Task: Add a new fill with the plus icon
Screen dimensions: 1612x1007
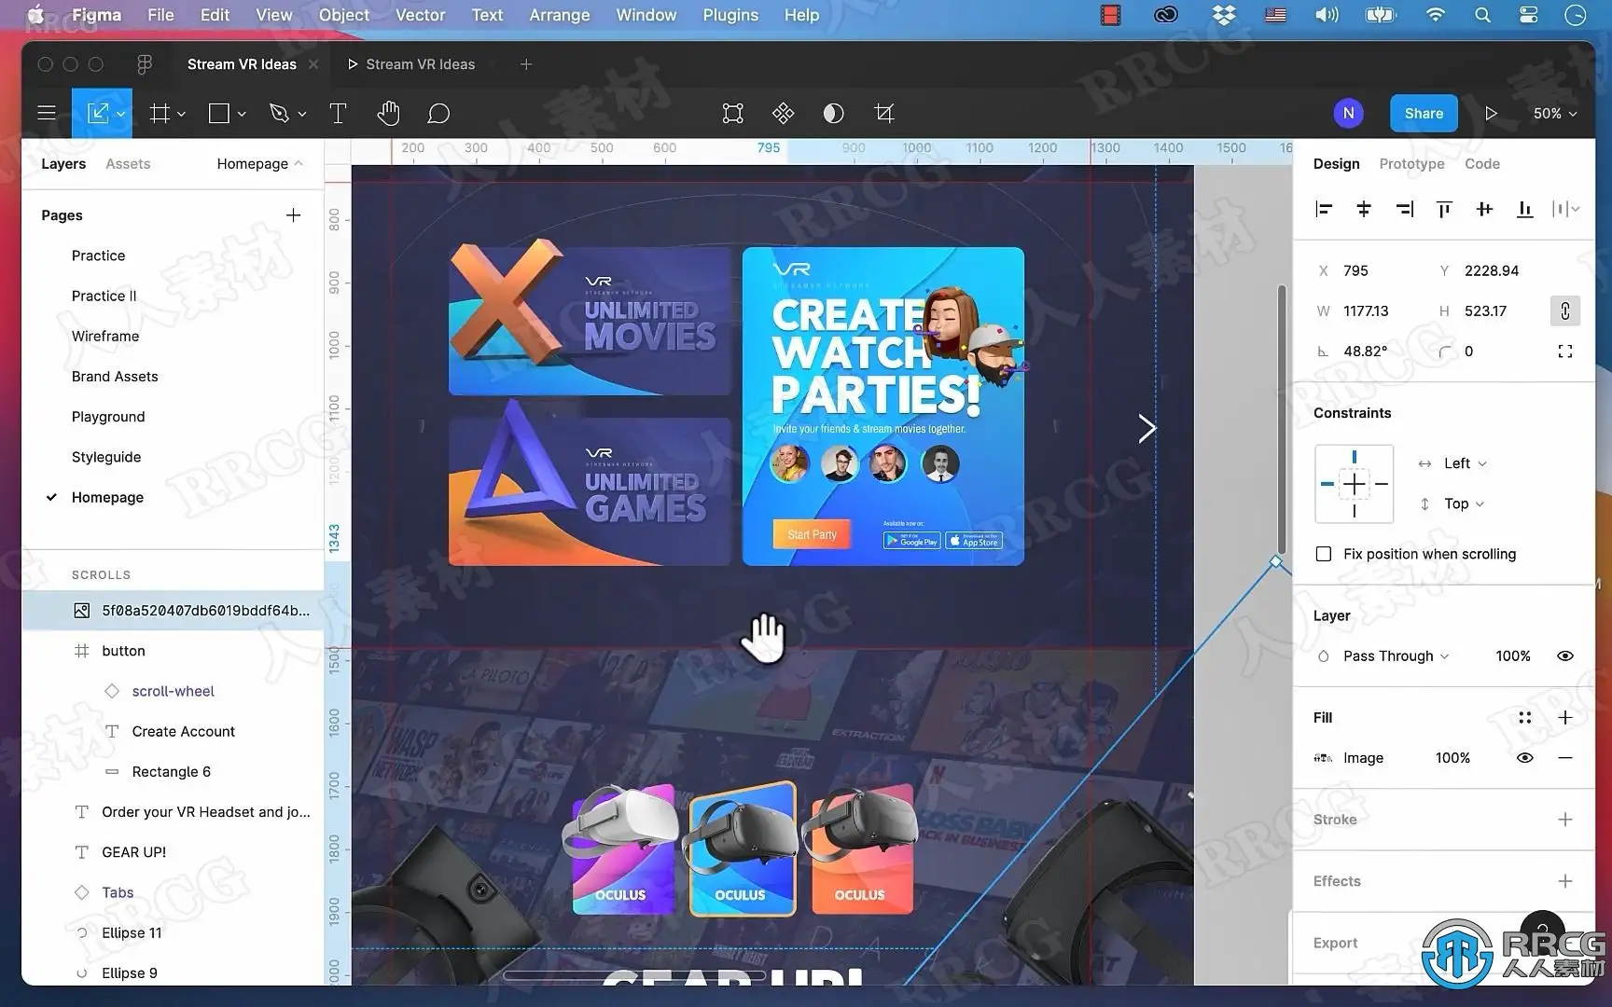Action: pyautogui.click(x=1565, y=717)
